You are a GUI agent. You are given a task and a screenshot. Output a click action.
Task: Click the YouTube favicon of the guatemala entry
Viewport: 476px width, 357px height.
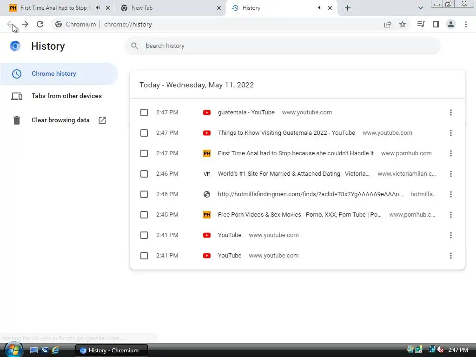click(x=207, y=112)
